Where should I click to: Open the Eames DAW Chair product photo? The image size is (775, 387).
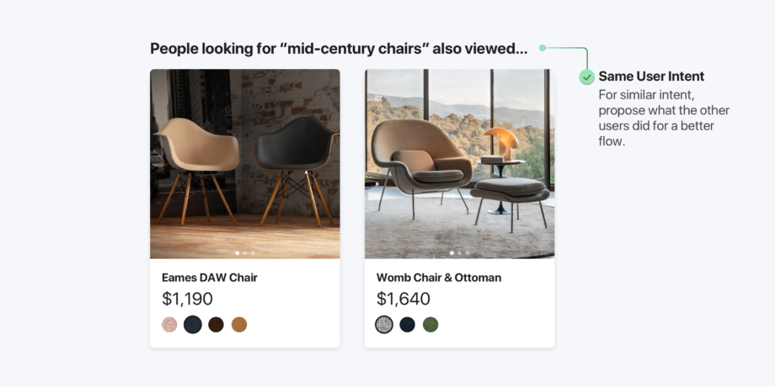245,164
